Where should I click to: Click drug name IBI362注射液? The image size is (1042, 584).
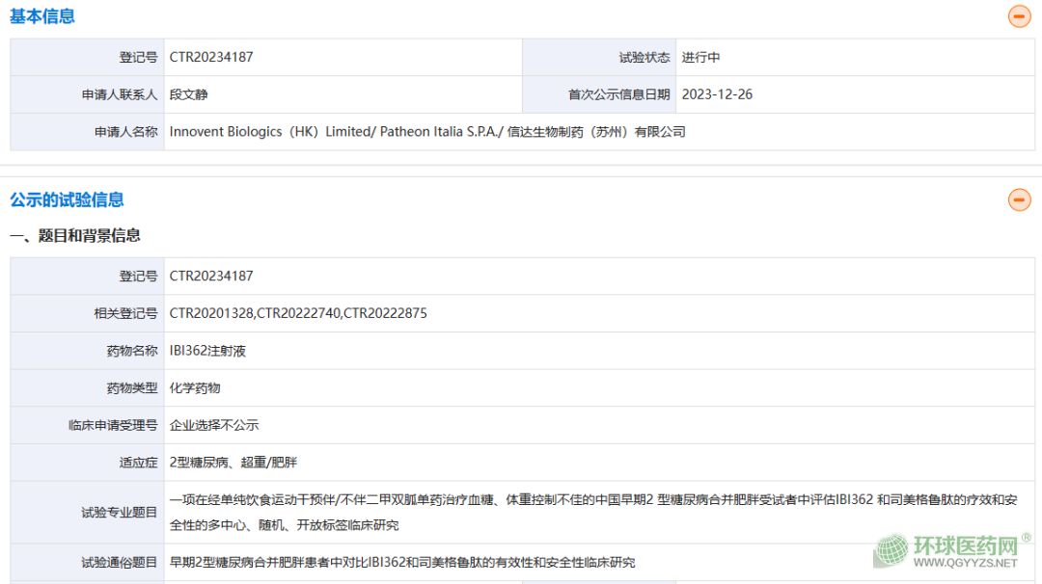pos(207,351)
